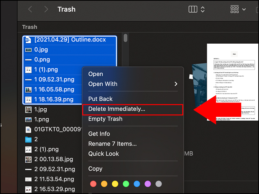259x194 pixels.
Task: Expand the grouping dropdown chevron
Action: (x=244, y=9)
